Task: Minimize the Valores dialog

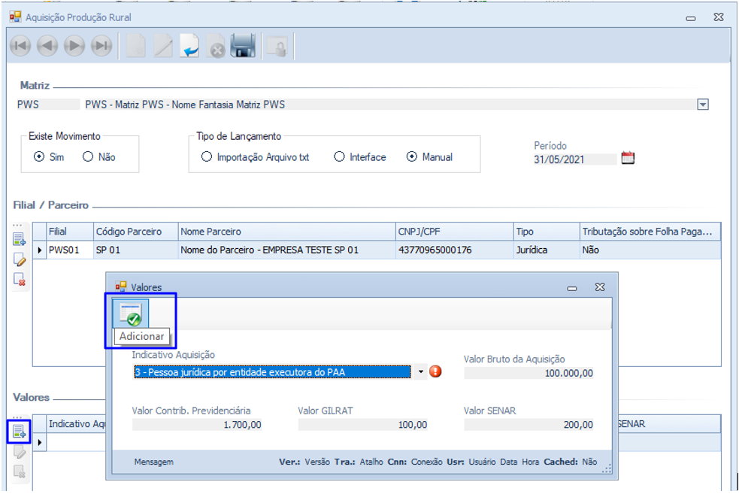Action: pyautogui.click(x=571, y=287)
